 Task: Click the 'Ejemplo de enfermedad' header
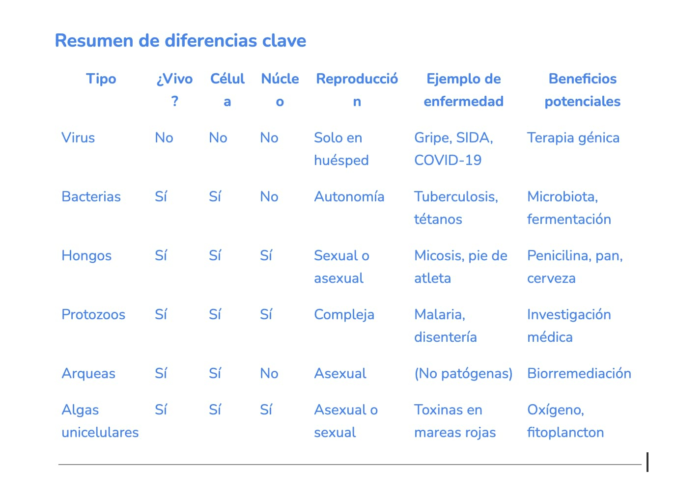point(463,90)
